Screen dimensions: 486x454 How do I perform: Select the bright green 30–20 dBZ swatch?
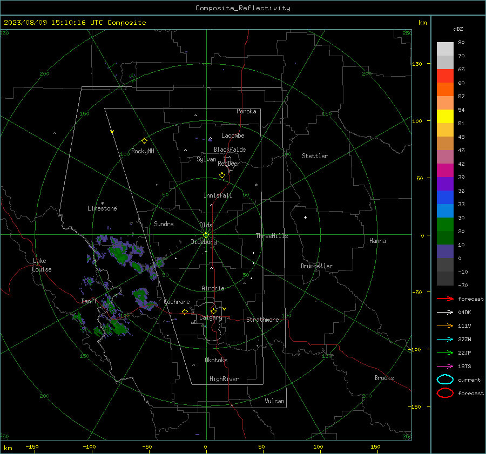coord(445,224)
